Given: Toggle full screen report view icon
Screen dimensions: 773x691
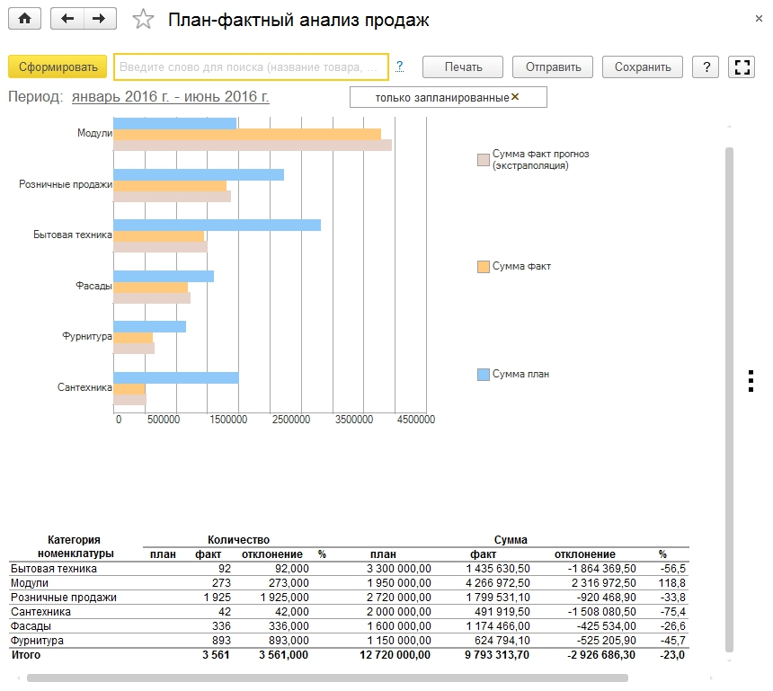Looking at the screenshot, I should (742, 66).
